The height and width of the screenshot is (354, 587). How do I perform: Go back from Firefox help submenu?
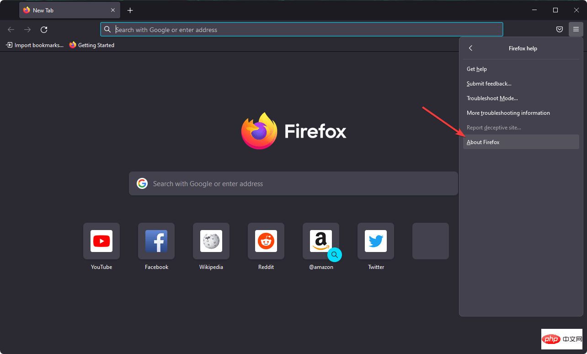coord(471,48)
